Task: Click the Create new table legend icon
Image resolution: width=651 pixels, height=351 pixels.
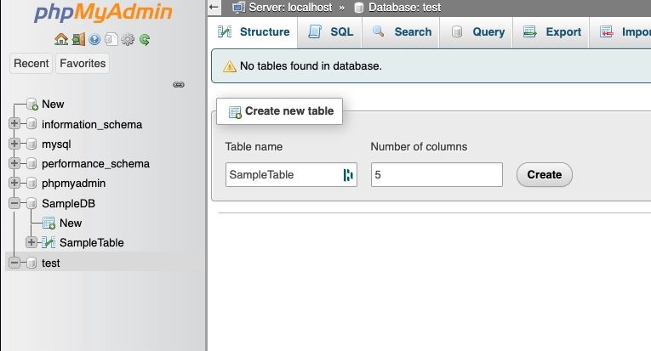Action: tap(235, 112)
